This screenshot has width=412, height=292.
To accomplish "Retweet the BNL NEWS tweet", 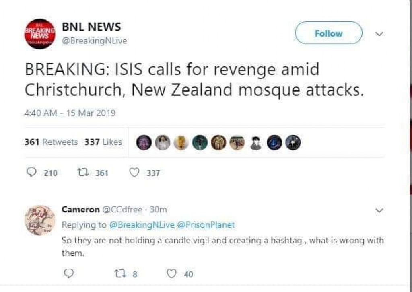I will click(x=82, y=173).
